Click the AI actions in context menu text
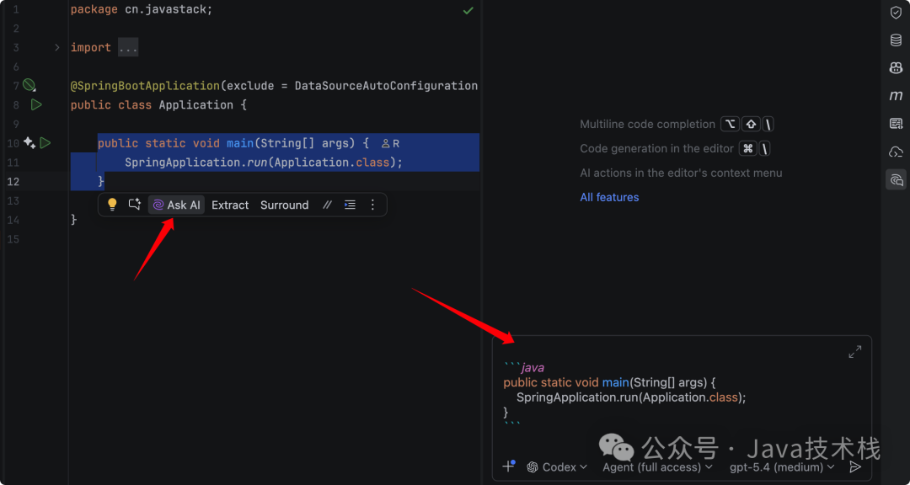This screenshot has height=485, width=910. (x=682, y=173)
